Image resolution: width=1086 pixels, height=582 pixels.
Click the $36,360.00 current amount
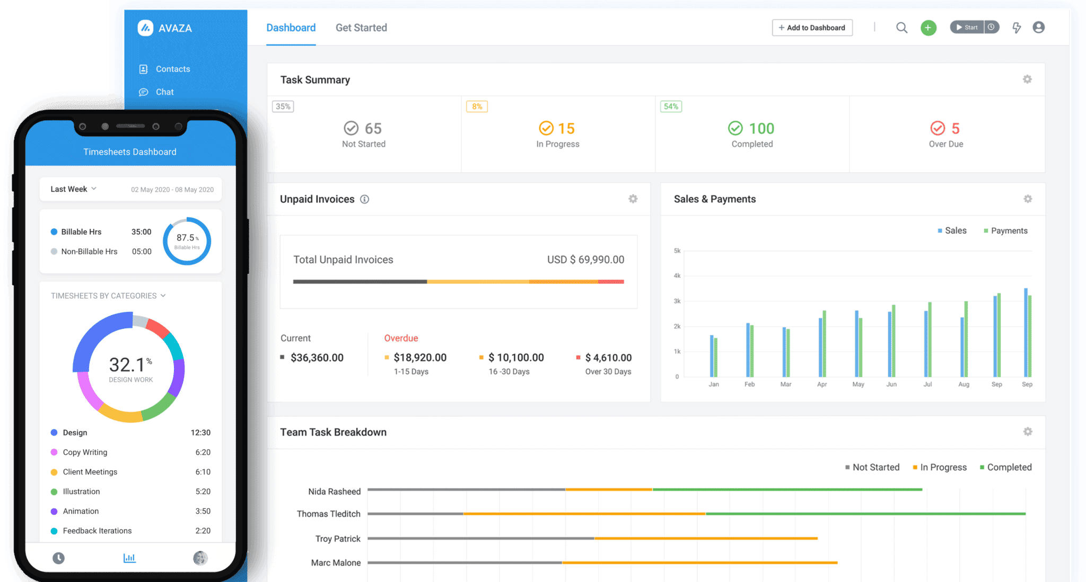(x=317, y=357)
